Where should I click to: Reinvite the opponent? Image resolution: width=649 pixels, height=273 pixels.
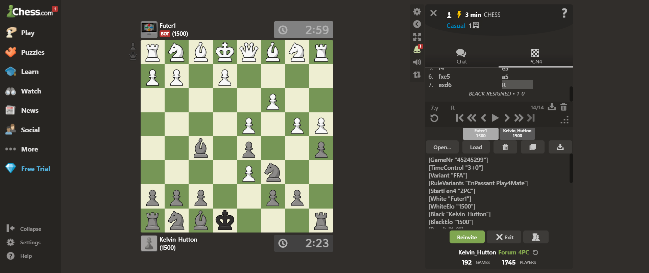[467, 237]
